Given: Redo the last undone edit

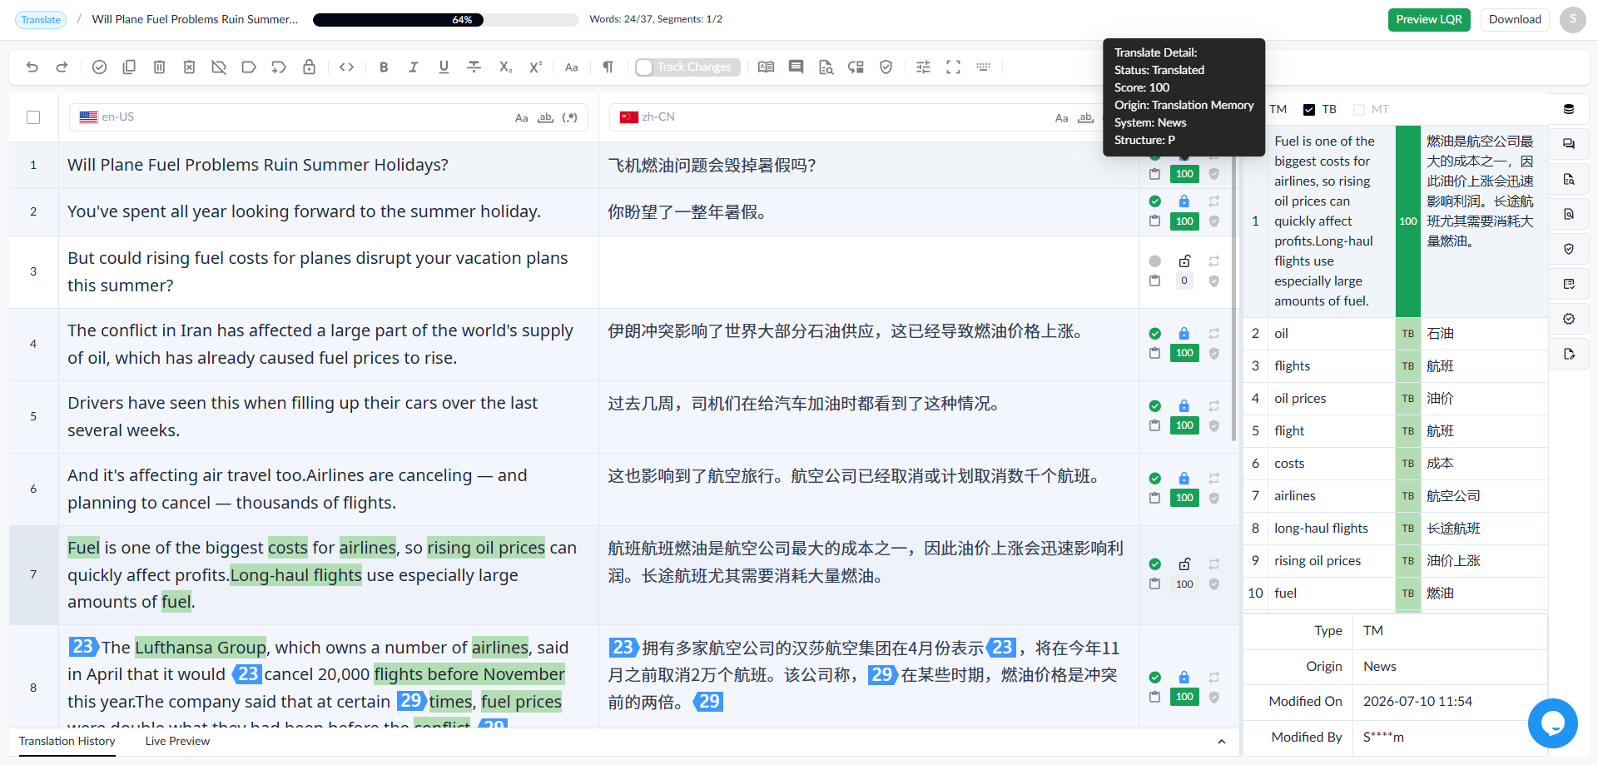Looking at the screenshot, I should click(x=62, y=67).
